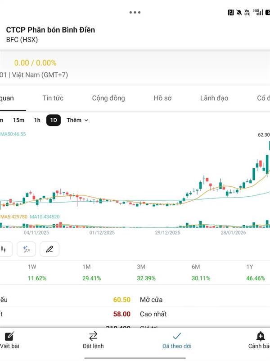Screen dimensions: 270x361
Task: Toggle the Đã theo dõi follow checkmark
Action: click(x=177, y=336)
